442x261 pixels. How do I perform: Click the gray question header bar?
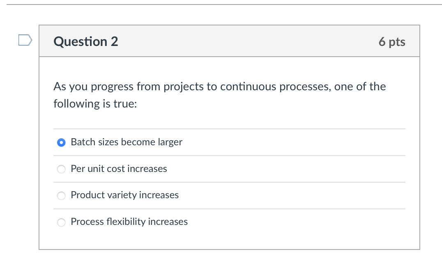point(246,41)
